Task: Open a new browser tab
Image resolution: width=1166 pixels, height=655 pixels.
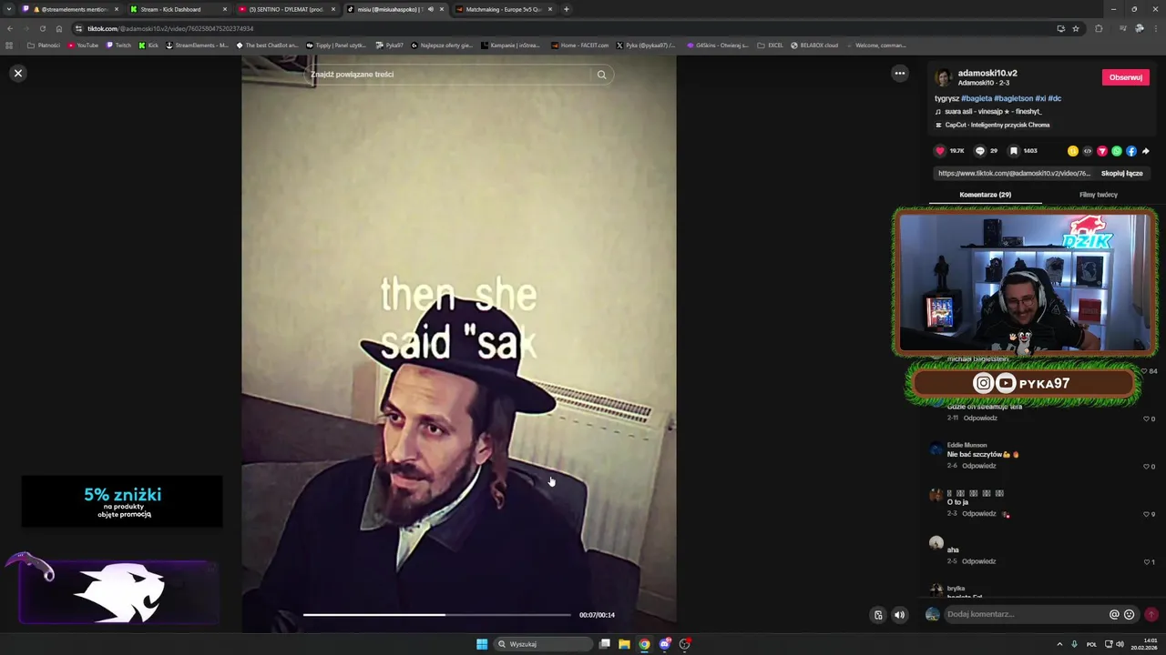Action: (x=567, y=9)
